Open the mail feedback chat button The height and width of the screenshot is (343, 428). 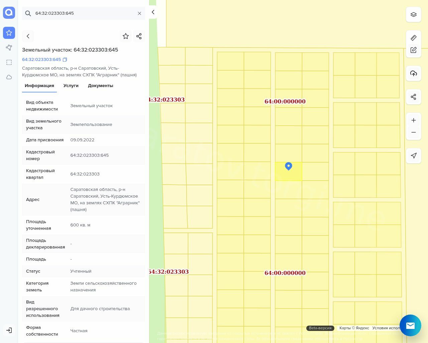click(x=410, y=325)
